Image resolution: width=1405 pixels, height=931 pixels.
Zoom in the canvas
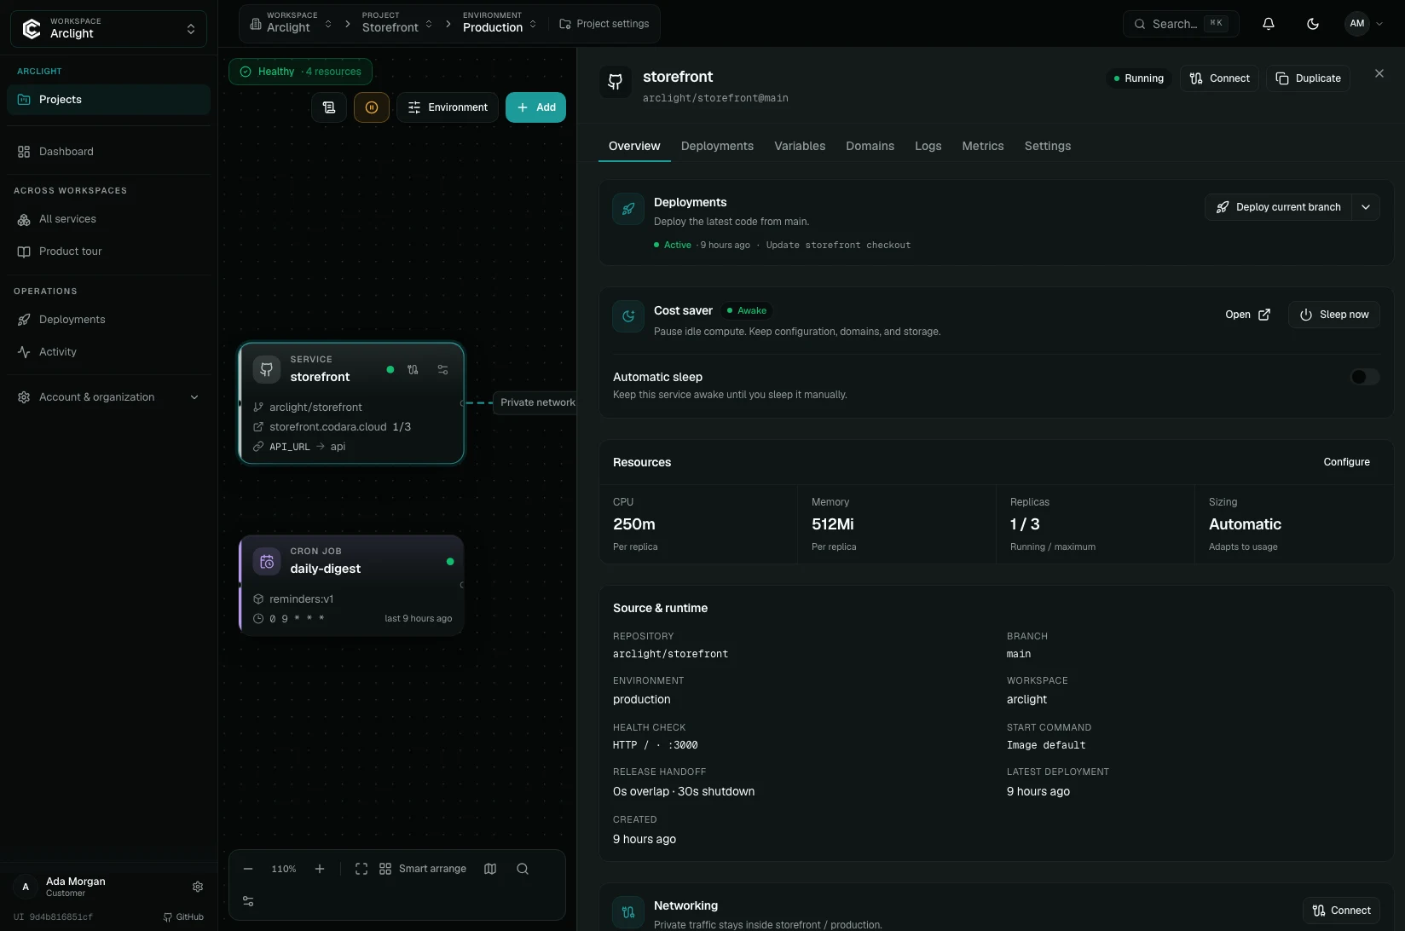click(x=320, y=869)
